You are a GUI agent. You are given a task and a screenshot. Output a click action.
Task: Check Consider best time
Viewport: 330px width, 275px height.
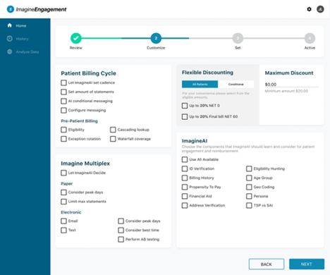coord(121,231)
